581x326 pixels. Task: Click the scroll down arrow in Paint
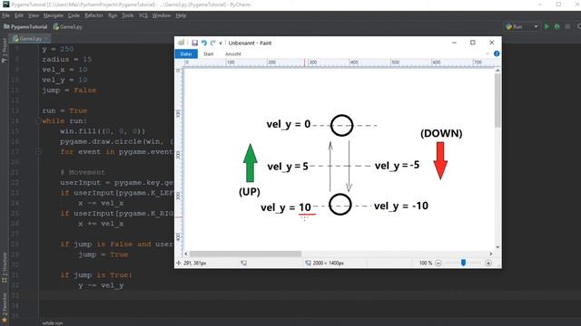point(497,247)
